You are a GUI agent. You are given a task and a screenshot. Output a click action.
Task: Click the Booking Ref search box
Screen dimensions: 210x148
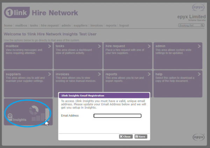tap(189, 26)
